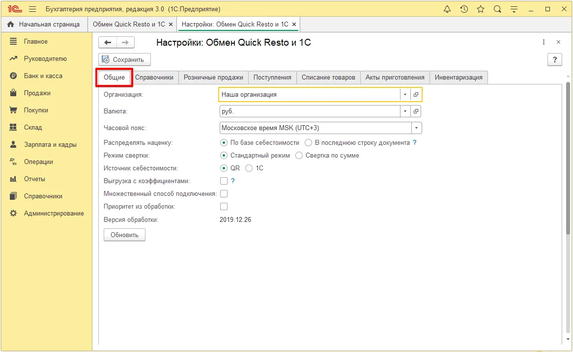Viewport: 573px width, 352px height.
Task: Click help mark next to Выгрузка с коэффициентами
Action: tap(233, 181)
